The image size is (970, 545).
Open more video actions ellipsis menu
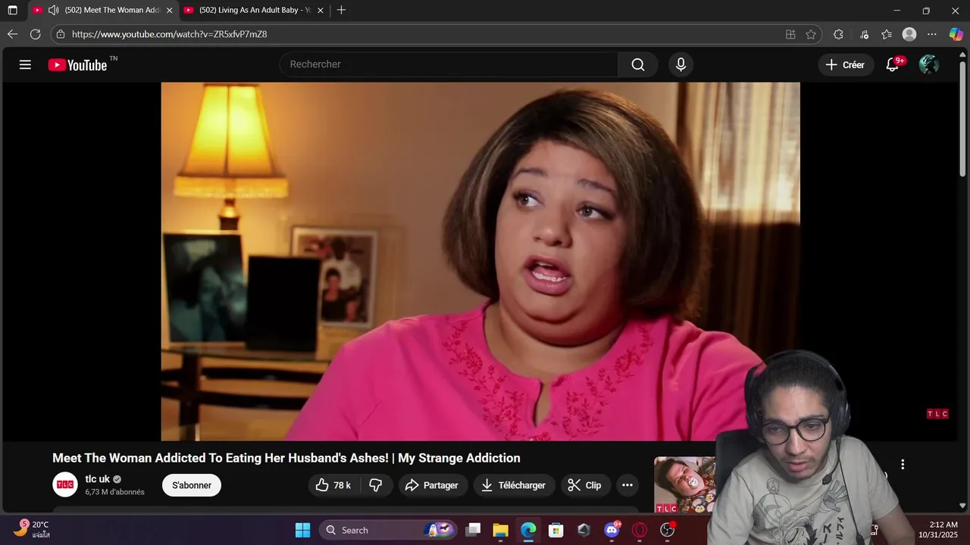627,485
